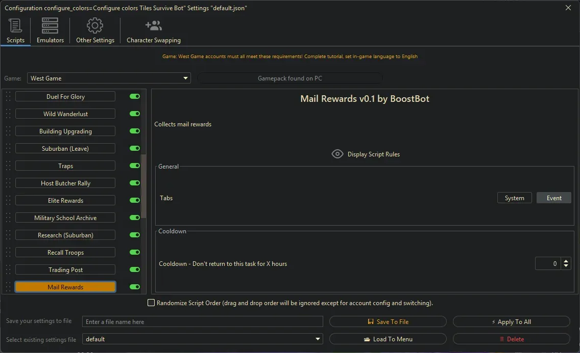Click drag handle beside Traps script
580x353 pixels.
(x=8, y=166)
